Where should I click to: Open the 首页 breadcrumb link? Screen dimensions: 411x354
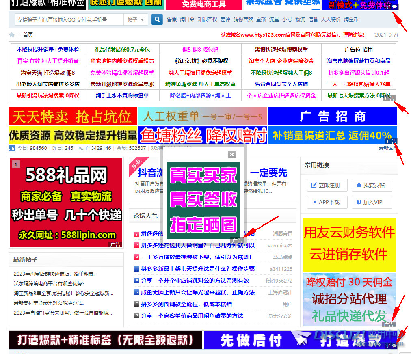coord(28,35)
